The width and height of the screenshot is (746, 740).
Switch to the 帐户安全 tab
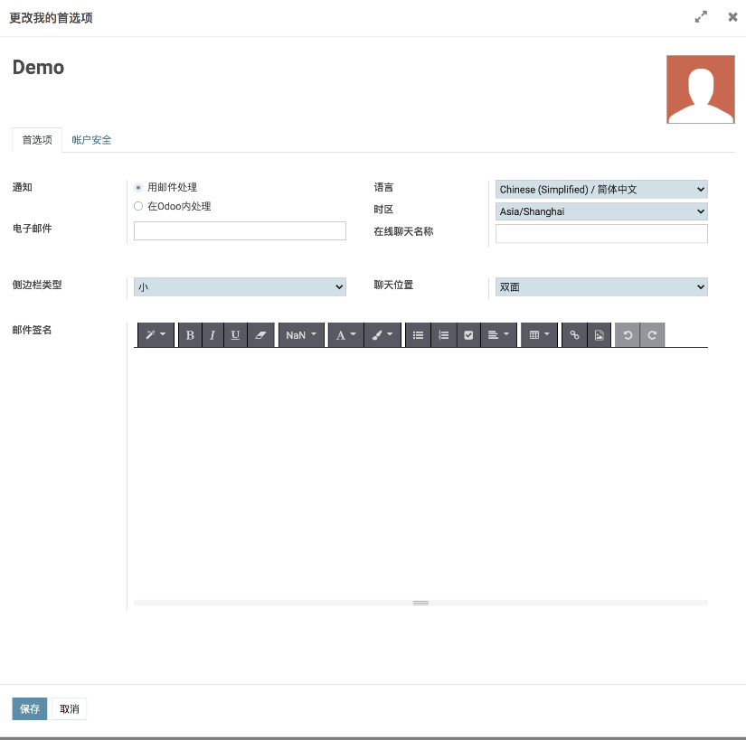point(92,140)
